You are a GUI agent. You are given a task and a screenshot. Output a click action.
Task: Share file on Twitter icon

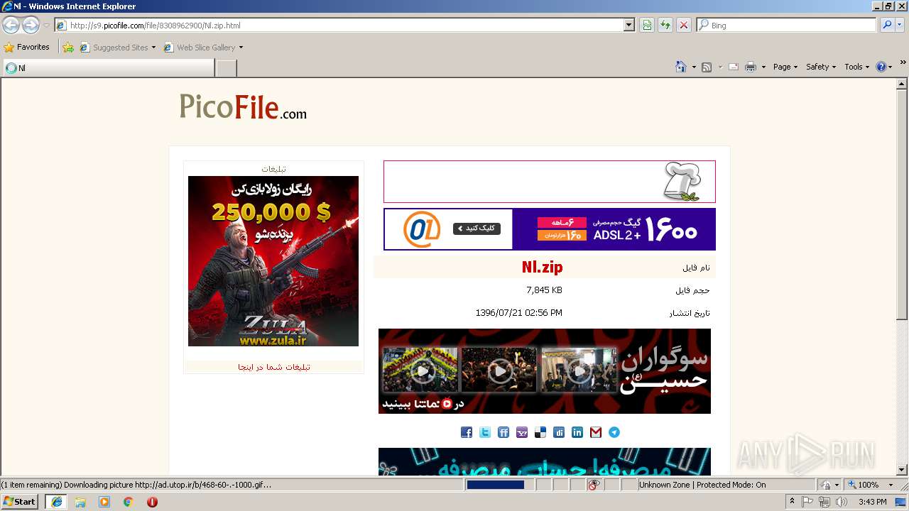click(x=485, y=432)
